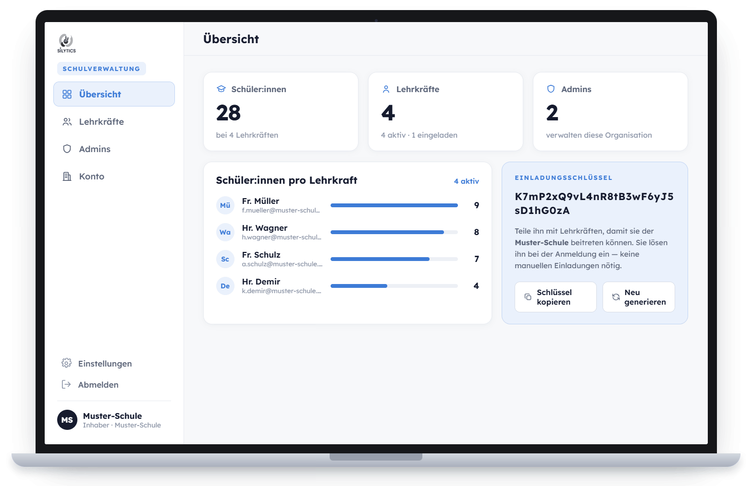Click email h.wagner@muster-schul…

(282, 237)
